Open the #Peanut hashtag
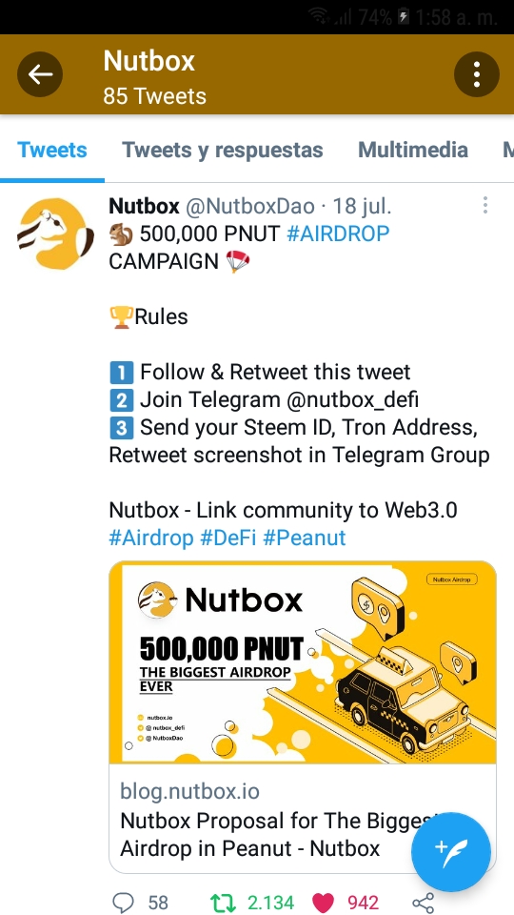The width and height of the screenshot is (514, 915). click(x=305, y=538)
